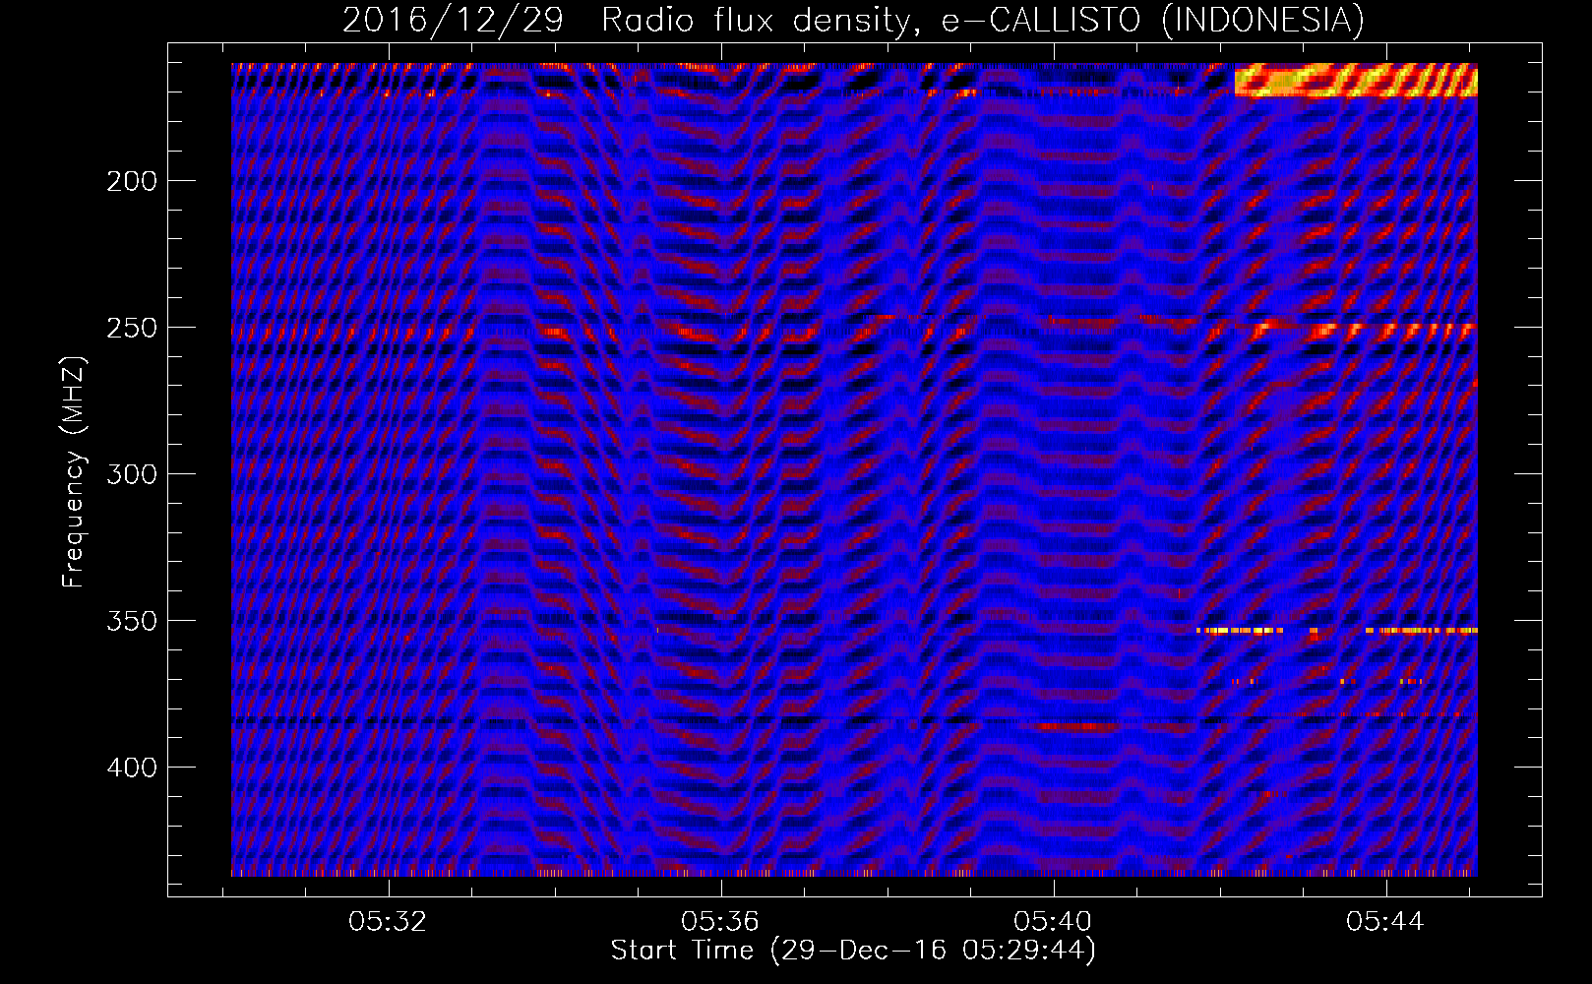Click the plot title '2016/12/29 Radio flux density'
This screenshot has width=1592, height=984.
pyautogui.click(x=627, y=20)
